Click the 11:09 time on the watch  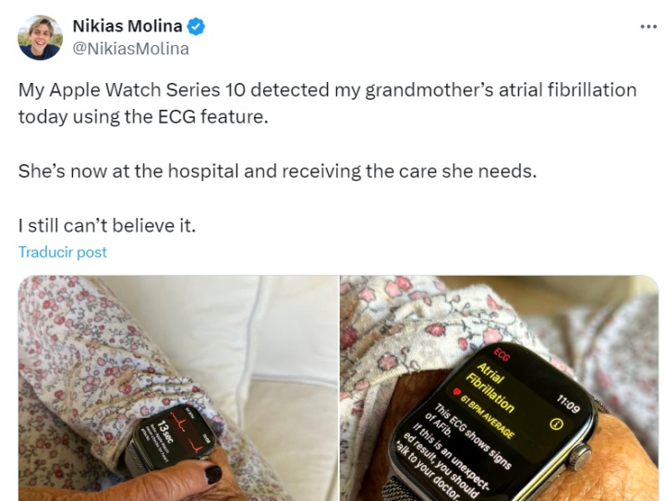coord(568,403)
